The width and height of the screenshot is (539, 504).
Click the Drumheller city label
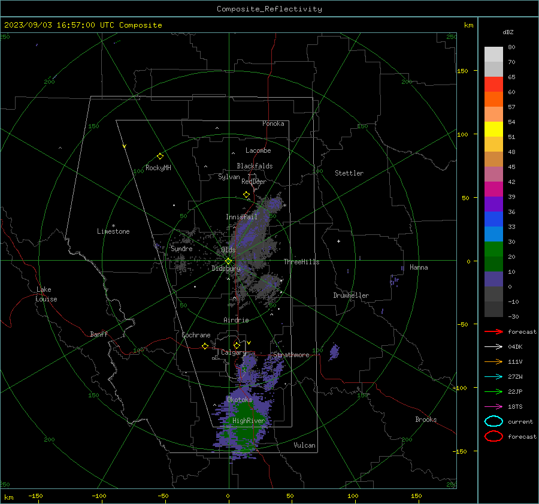(351, 295)
